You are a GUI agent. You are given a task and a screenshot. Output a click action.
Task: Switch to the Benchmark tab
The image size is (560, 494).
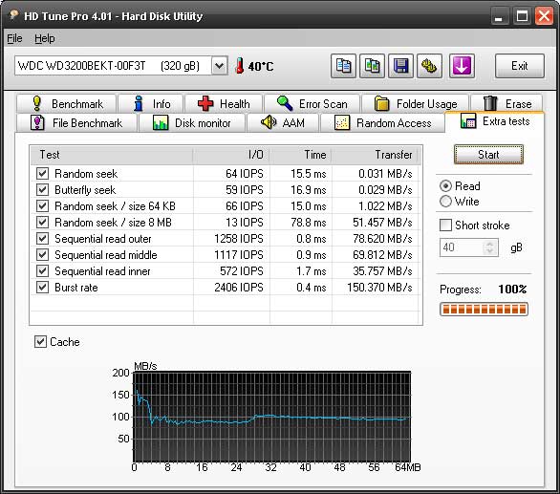(x=67, y=103)
